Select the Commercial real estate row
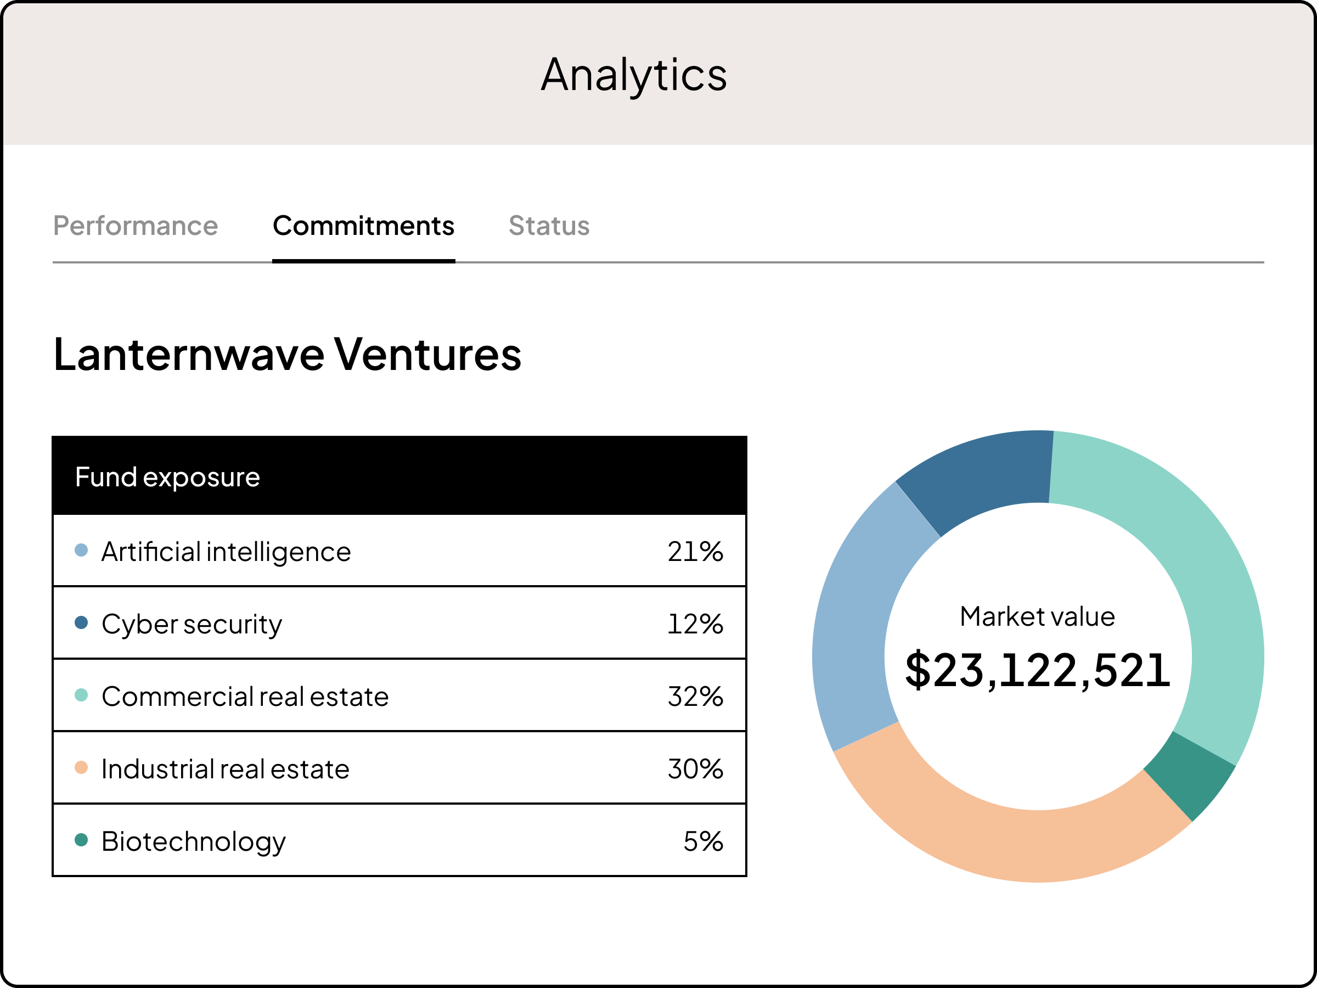The height and width of the screenshot is (988, 1317). 399,696
